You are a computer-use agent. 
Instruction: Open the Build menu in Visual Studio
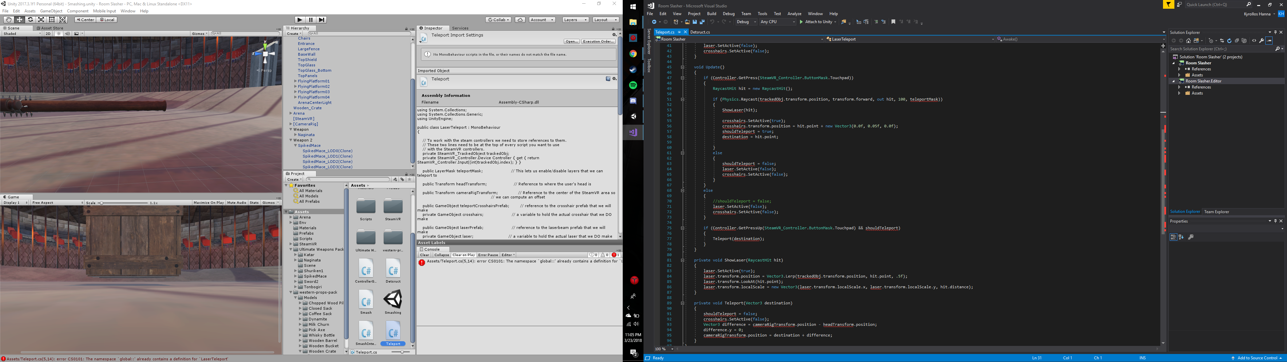(x=712, y=14)
